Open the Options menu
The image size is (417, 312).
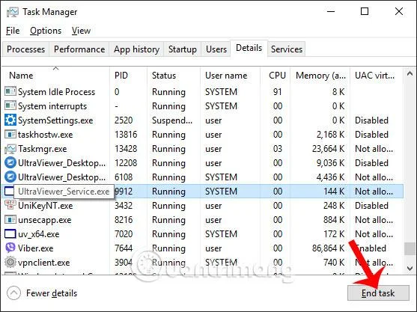point(46,31)
